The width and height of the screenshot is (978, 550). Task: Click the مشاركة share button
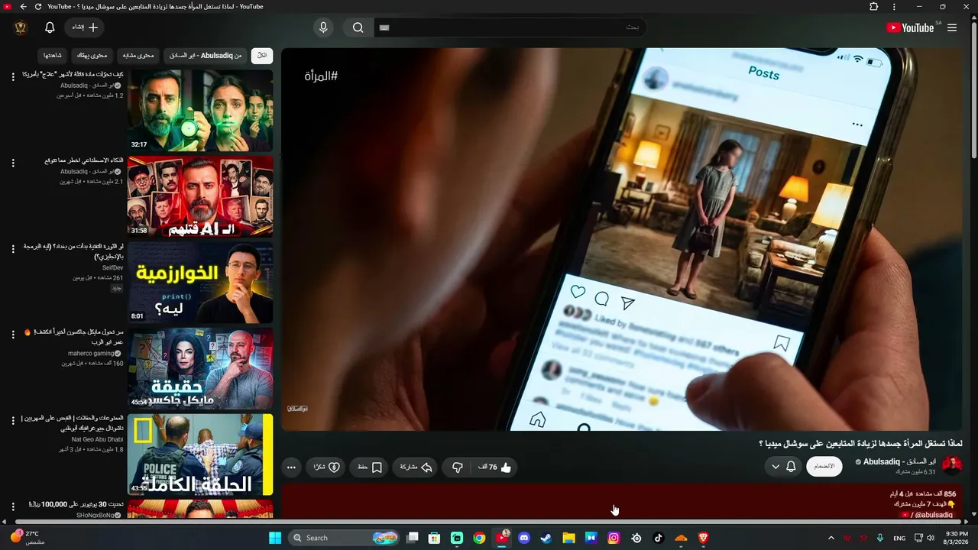pyautogui.click(x=416, y=467)
